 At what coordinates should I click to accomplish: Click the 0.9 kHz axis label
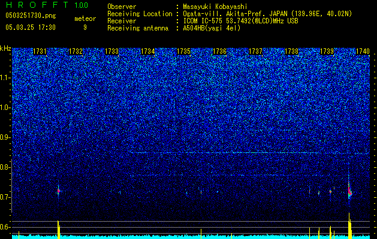(x=5, y=137)
